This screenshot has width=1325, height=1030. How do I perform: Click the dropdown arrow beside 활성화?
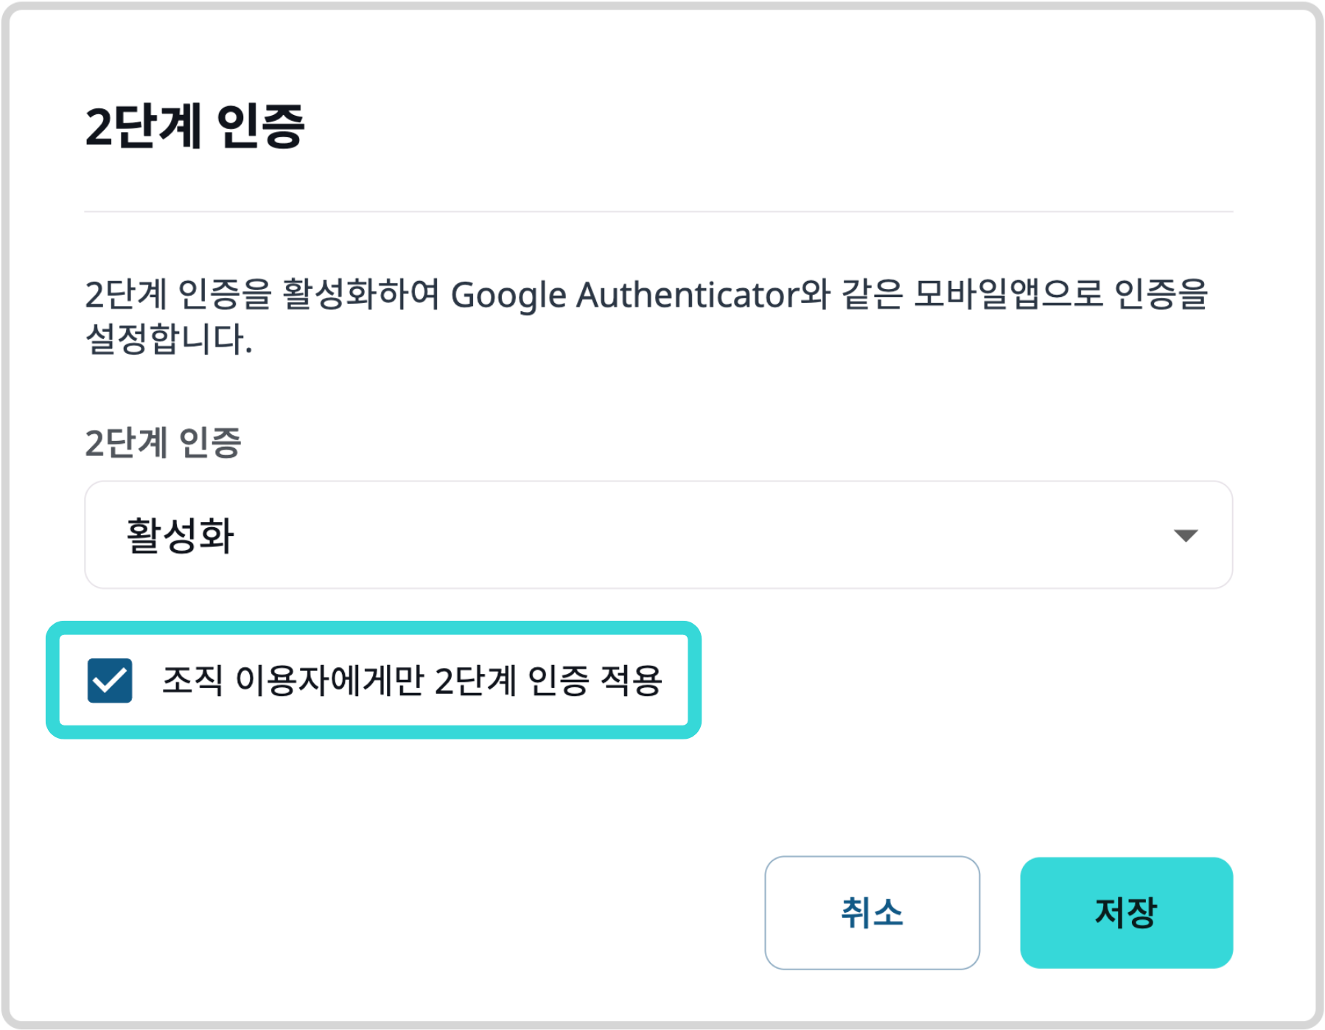pyautogui.click(x=1188, y=536)
